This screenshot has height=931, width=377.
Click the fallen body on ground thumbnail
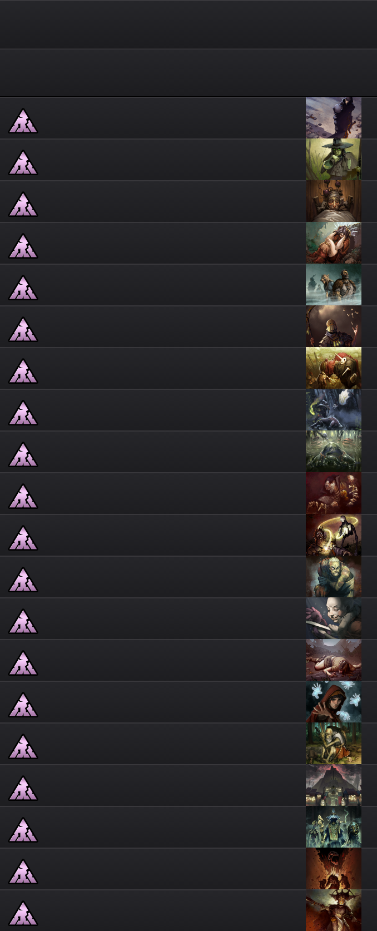point(334,660)
